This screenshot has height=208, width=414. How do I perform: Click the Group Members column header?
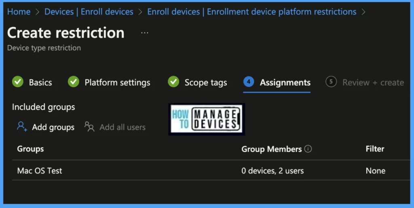click(x=271, y=149)
